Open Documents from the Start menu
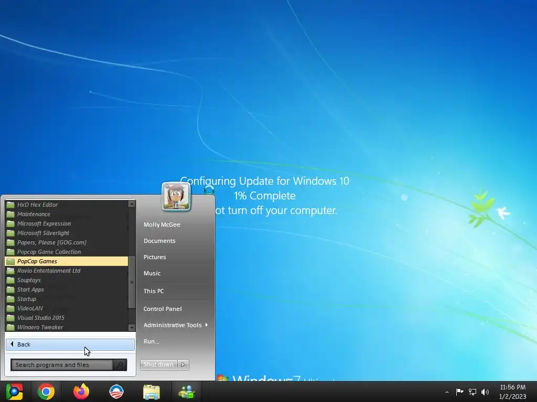The width and height of the screenshot is (537, 402). click(x=159, y=241)
